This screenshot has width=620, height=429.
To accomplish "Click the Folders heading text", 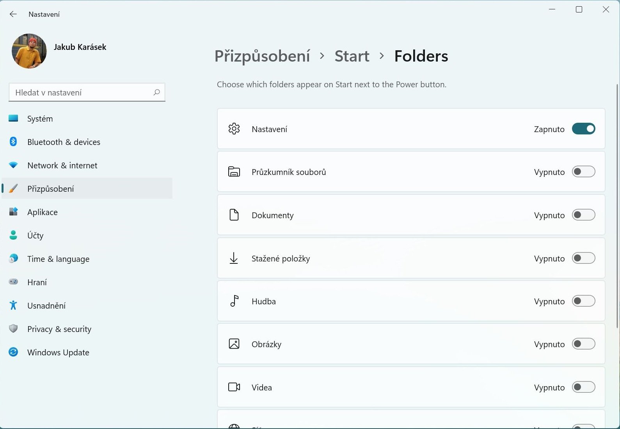I will click(x=421, y=56).
